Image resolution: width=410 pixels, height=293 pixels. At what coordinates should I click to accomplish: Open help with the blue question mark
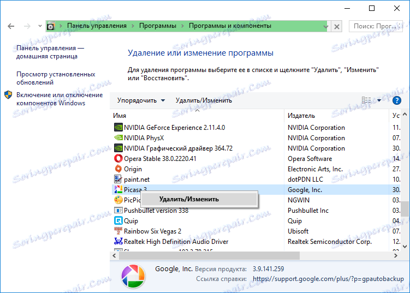click(x=397, y=100)
